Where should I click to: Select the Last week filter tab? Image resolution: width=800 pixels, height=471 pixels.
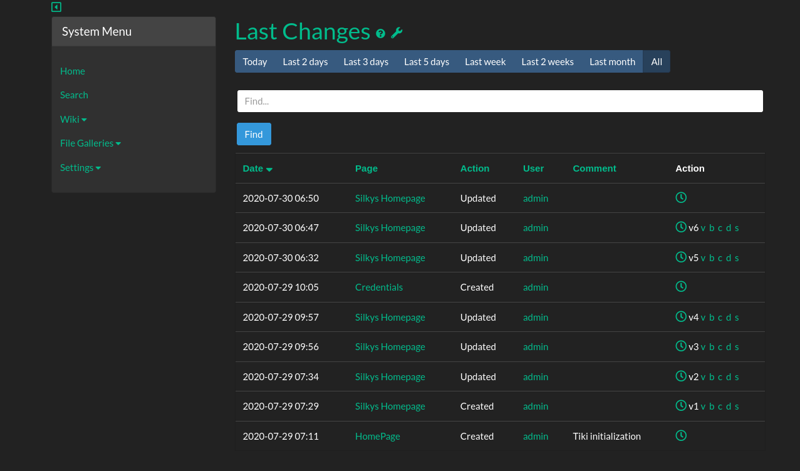pyautogui.click(x=485, y=61)
